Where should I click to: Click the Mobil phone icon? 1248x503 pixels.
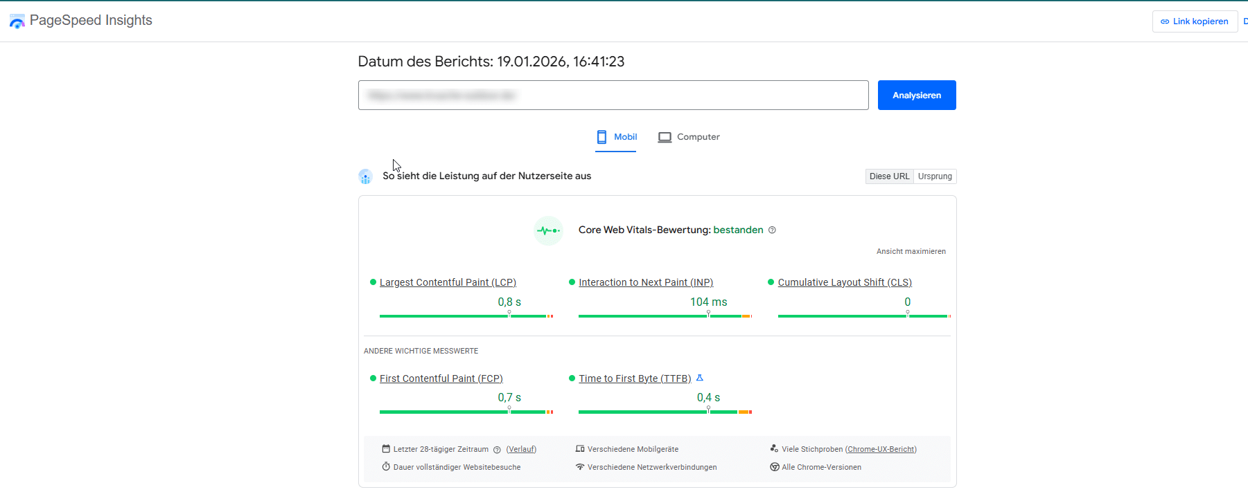601,137
